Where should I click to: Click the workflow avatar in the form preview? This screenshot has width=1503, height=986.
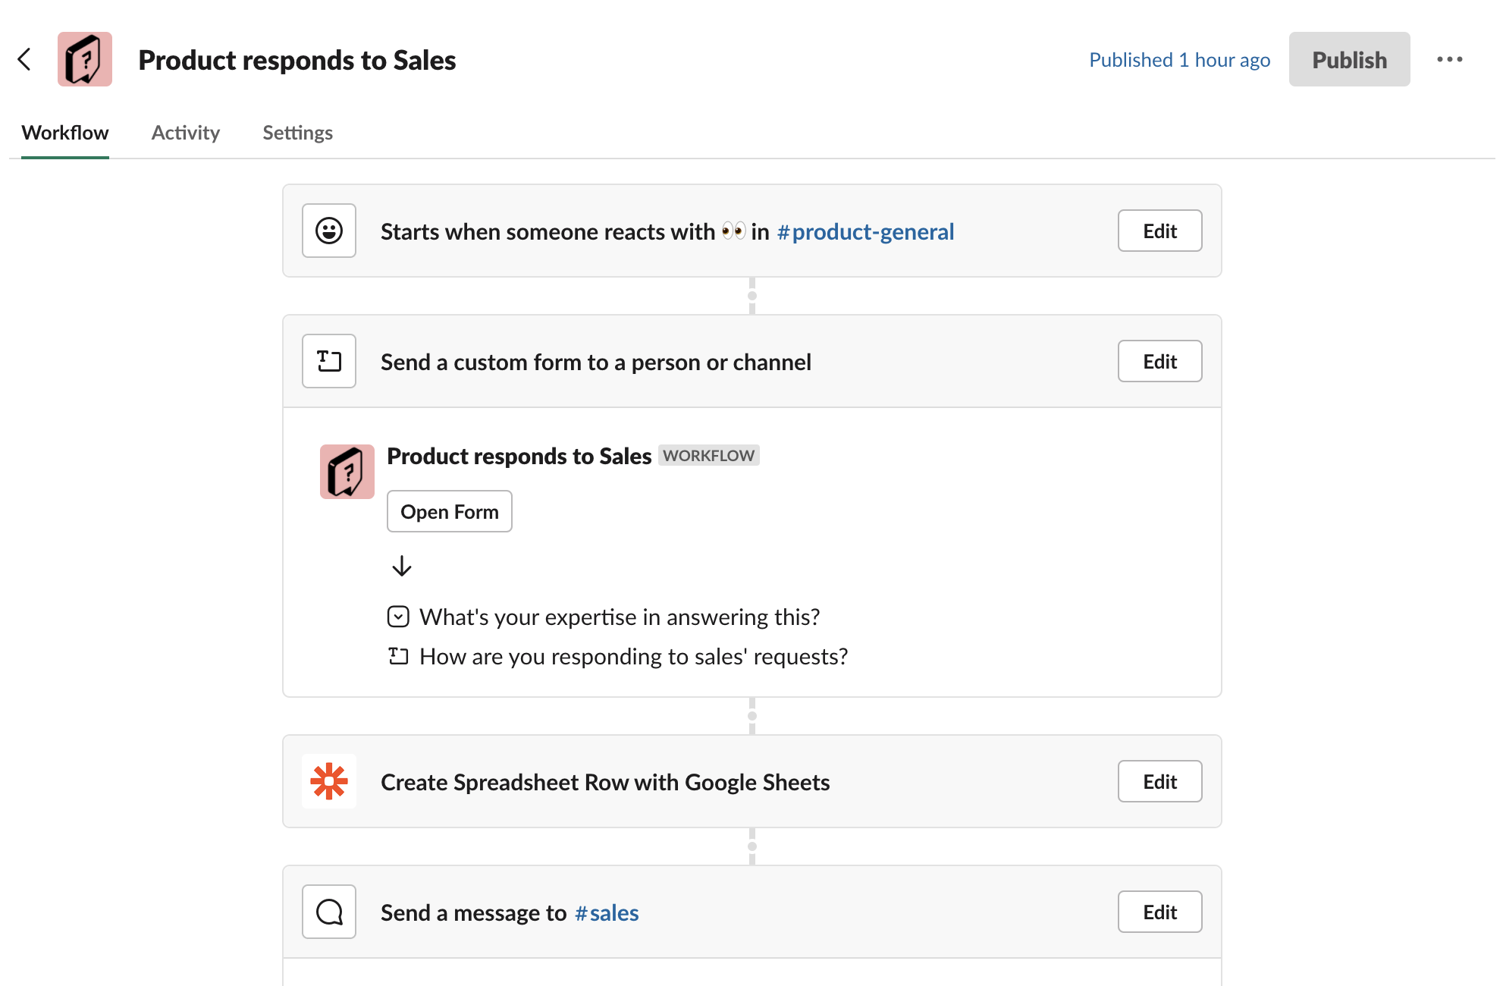tap(347, 472)
